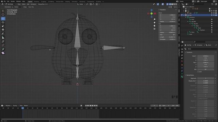Toggle exclude checkbox of Owl collection

210,11
